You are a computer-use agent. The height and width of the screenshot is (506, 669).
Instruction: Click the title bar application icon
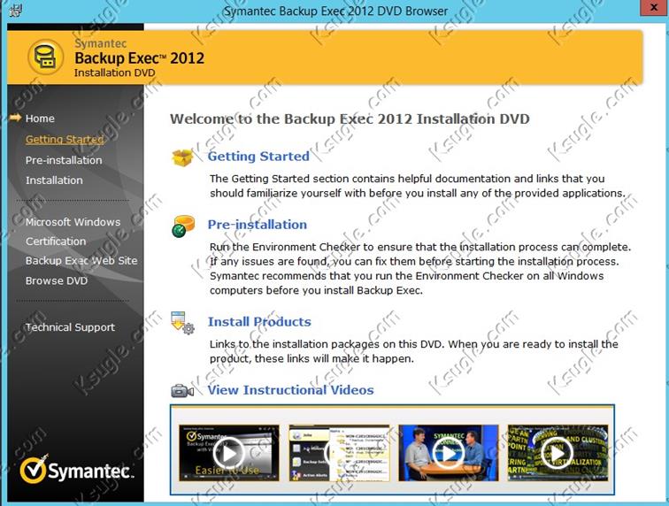12,11
